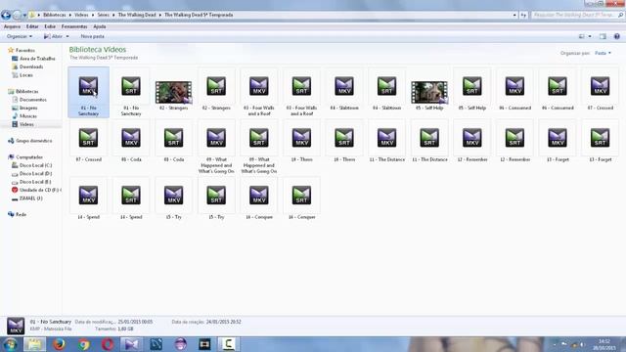Select the 03 - Four Walls and a Roof MKV file
The width and height of the screenshot is (626, 352).
258,92
